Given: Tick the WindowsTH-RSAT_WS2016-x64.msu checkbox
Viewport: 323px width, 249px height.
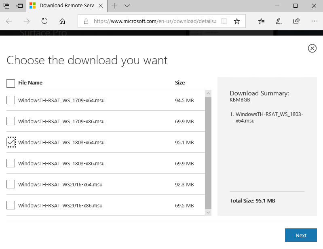Looking at the screenshot, I should [x=11, y=184].
